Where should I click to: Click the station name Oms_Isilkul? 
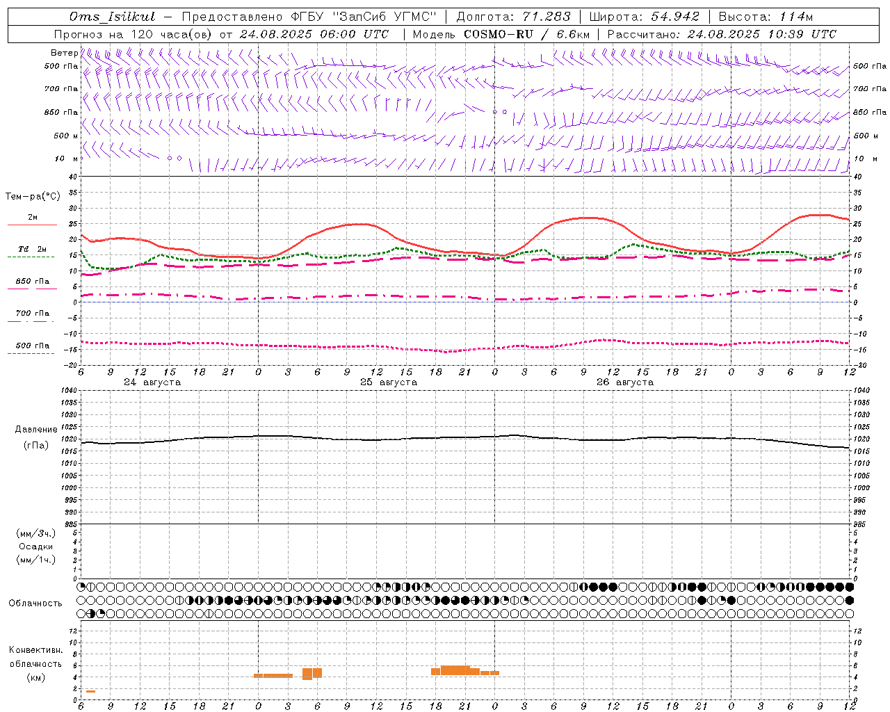click(x=112, y=17)
